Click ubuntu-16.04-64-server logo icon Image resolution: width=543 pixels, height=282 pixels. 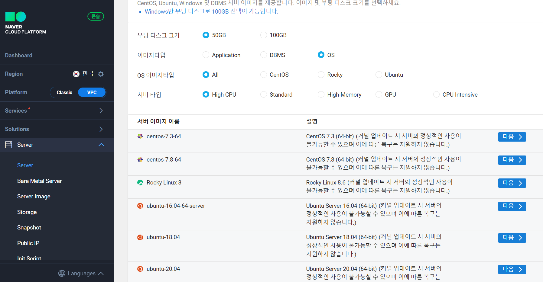(140, 206)
